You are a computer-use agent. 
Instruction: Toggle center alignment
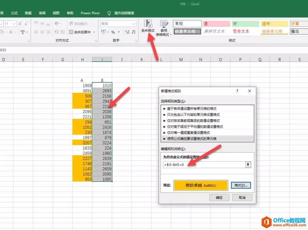click(x=42, y=31)
